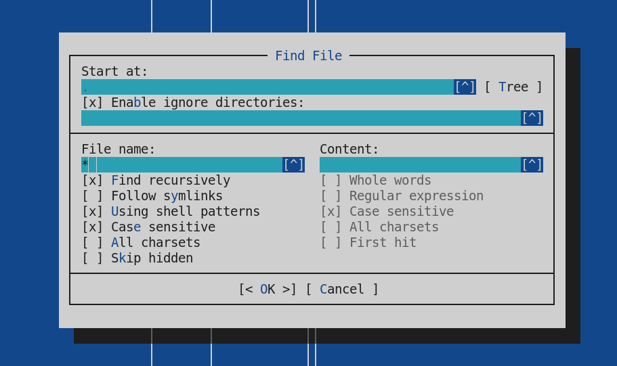Focus the Content search input field
Image resolution: width=617 pixels, height=366 pixels.
pyautogui.click(x=421, y=164)
